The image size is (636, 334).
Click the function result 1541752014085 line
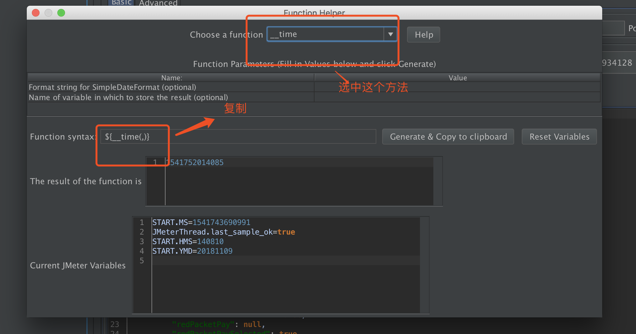(197, 163)
